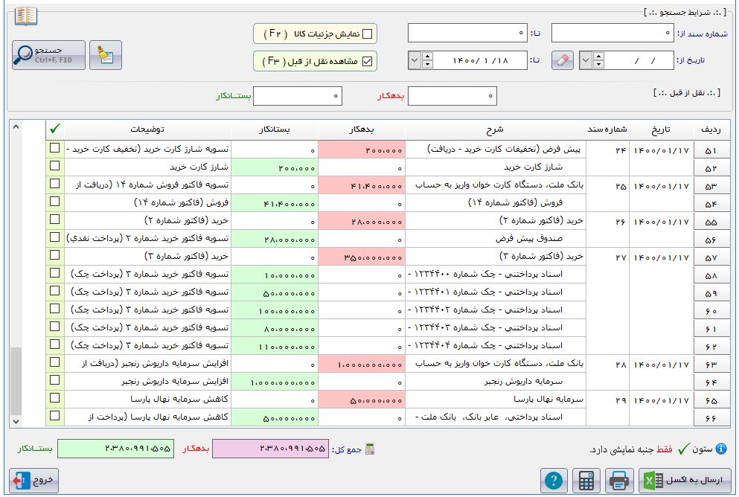Check the box for row ۶۳
The height and width of the screenshot is (497, 739).
pyautogui.click(x=54, y=362)
